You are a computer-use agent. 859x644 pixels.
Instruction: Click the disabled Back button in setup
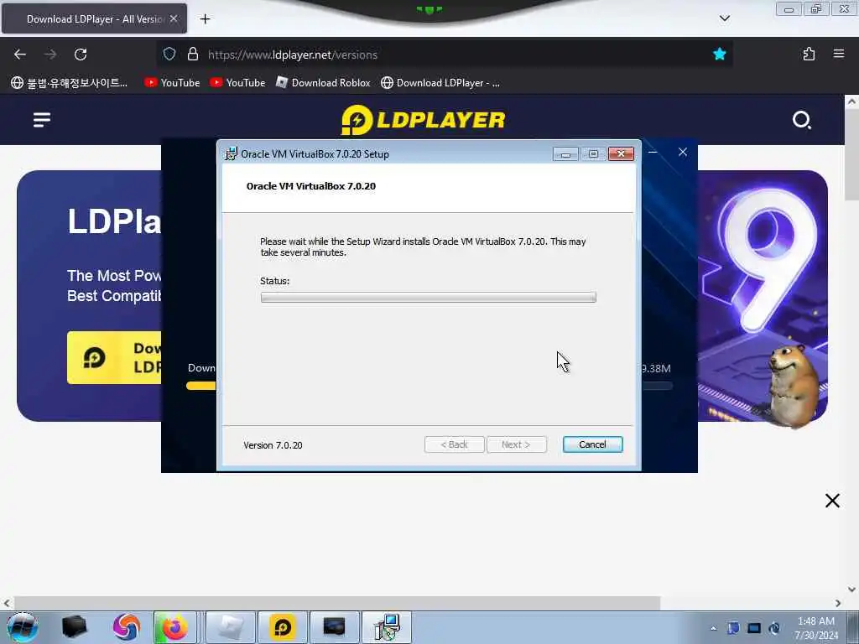[454, 444]
